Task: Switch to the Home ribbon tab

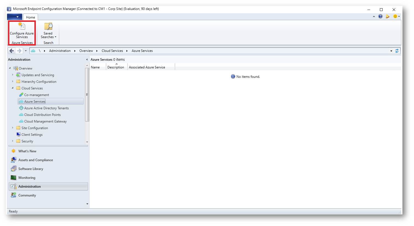Action: [31, 17]
